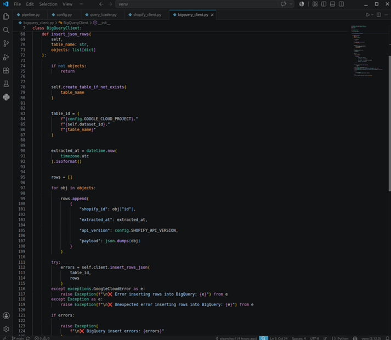Screen dimensions: 391x340
Task: Open the dropdown arrow next to Copilot chat
Action: 291,4
